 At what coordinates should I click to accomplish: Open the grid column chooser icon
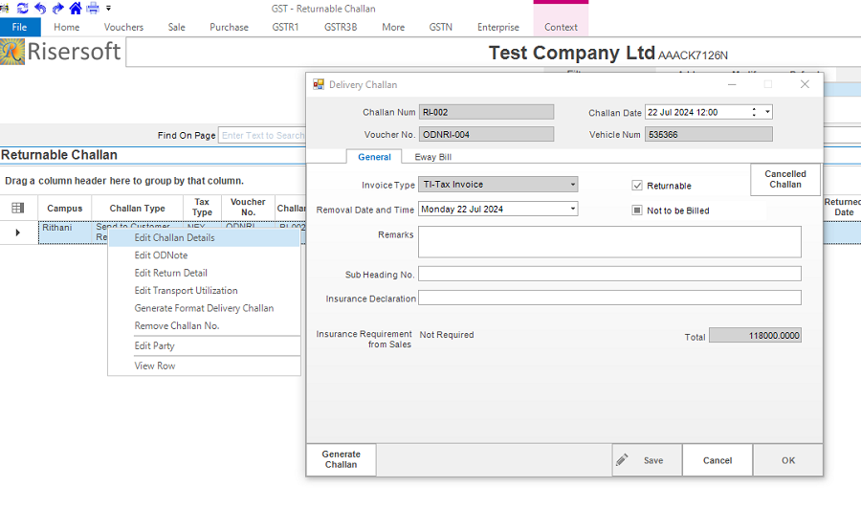[17, 208]
